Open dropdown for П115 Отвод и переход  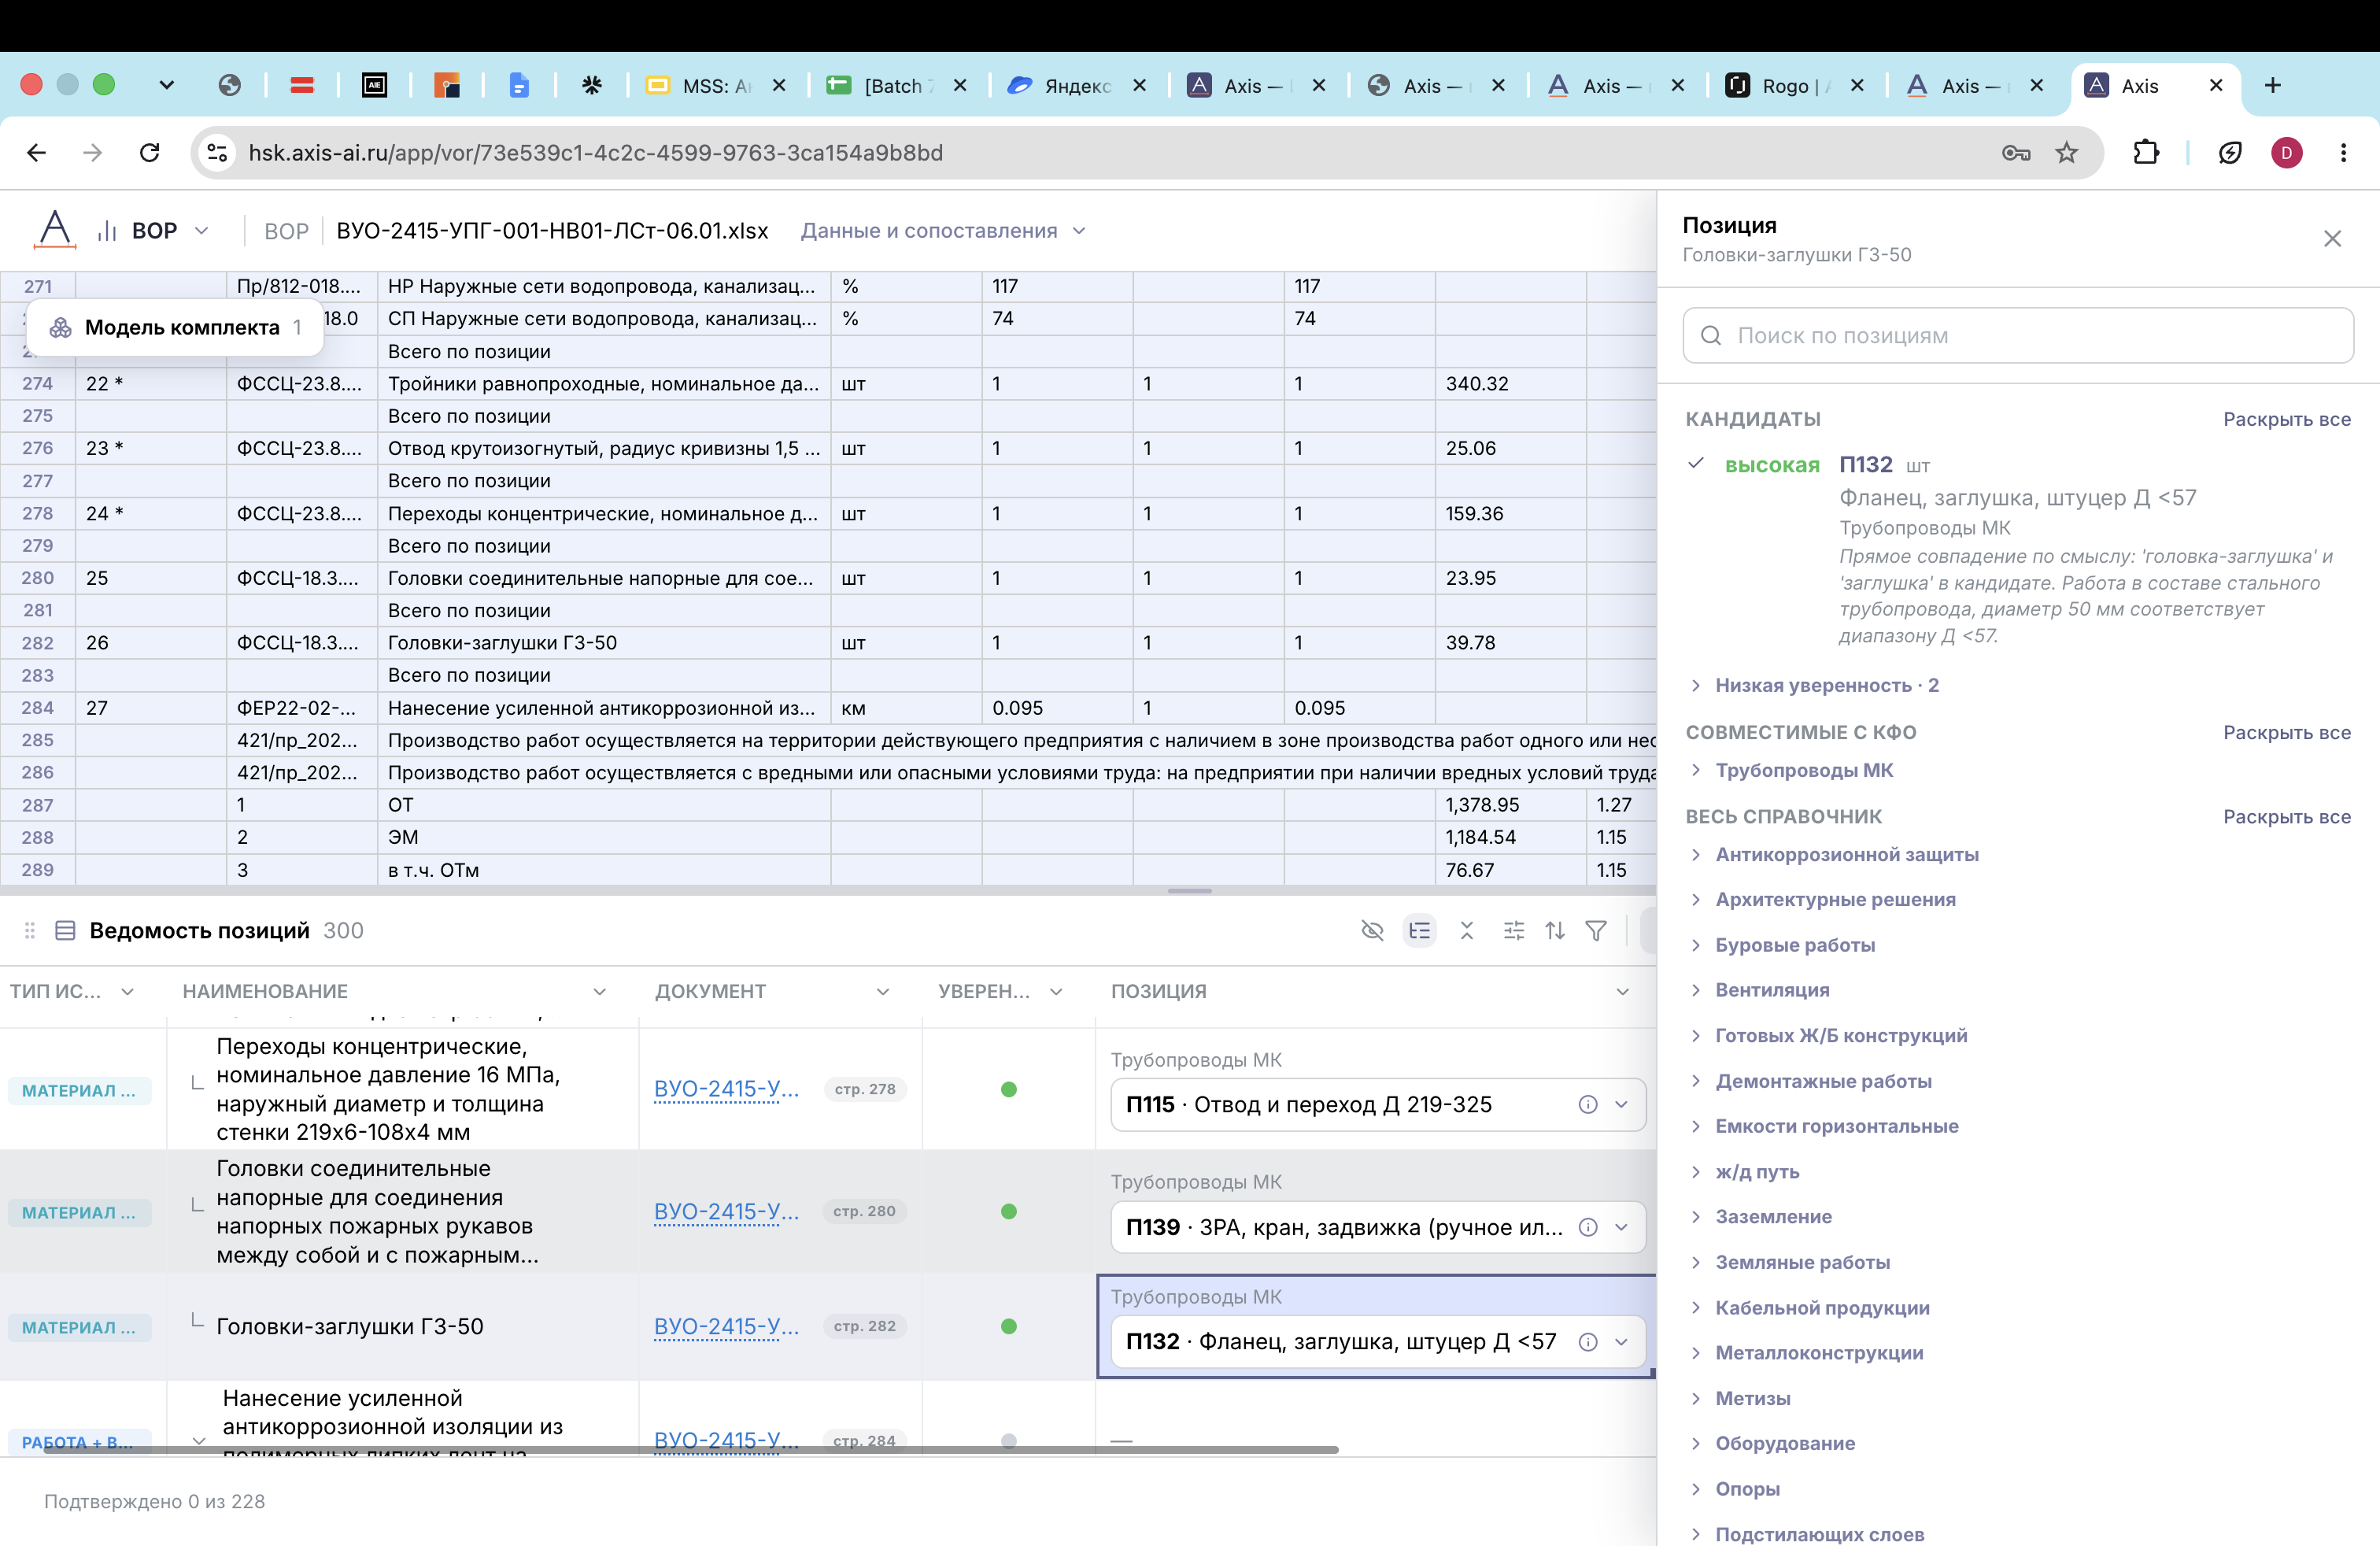tap(1622, 1105)
